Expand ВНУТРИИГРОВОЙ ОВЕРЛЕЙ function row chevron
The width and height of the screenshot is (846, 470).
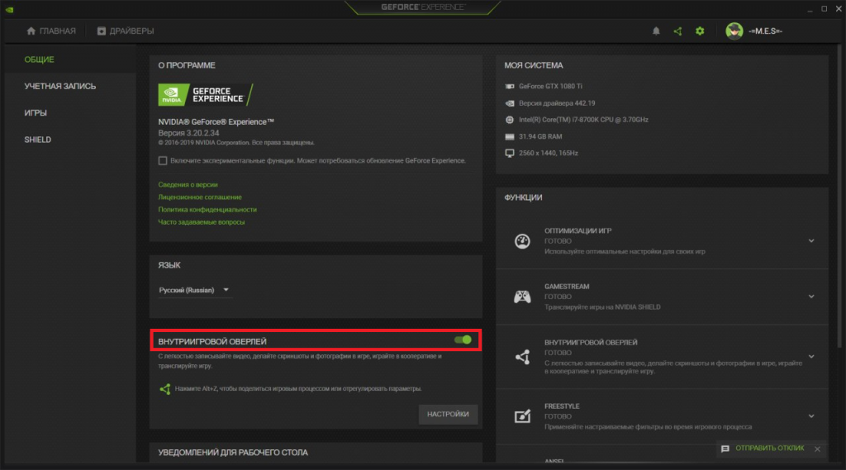[x=811, y=357]
